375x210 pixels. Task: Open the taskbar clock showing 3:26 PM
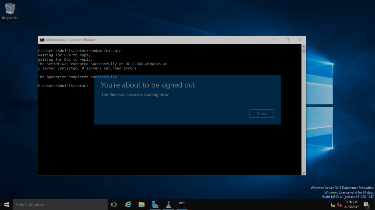click(x=351, y=205)
